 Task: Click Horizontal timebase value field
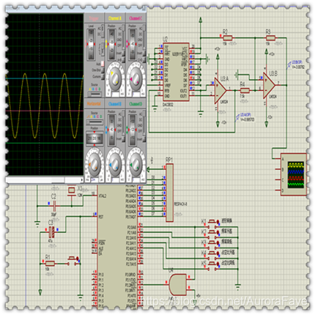94,180
